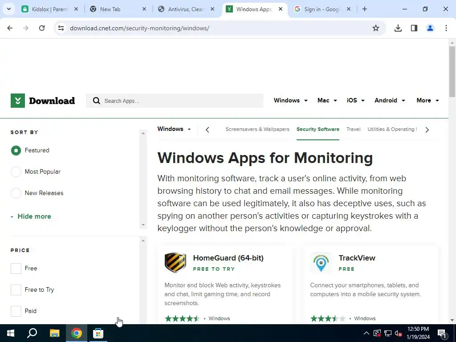
Task: Collapse sort options with Hide more
Action: pos(31,216)
